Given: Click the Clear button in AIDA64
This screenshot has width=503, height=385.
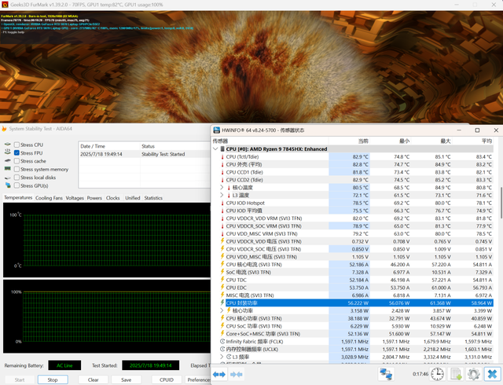Looking at the screenshot, I should click(x=93, y=379).
